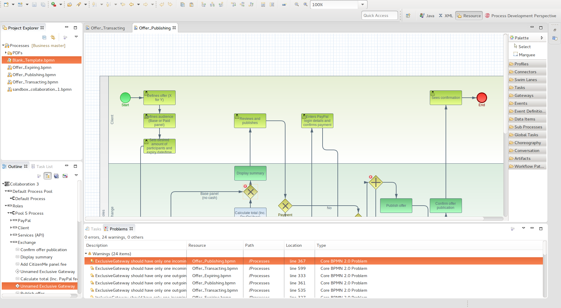This screenshot has height=308, width=561.
Task: Open the Gateways palette drawer
Action: coord(527,95)
